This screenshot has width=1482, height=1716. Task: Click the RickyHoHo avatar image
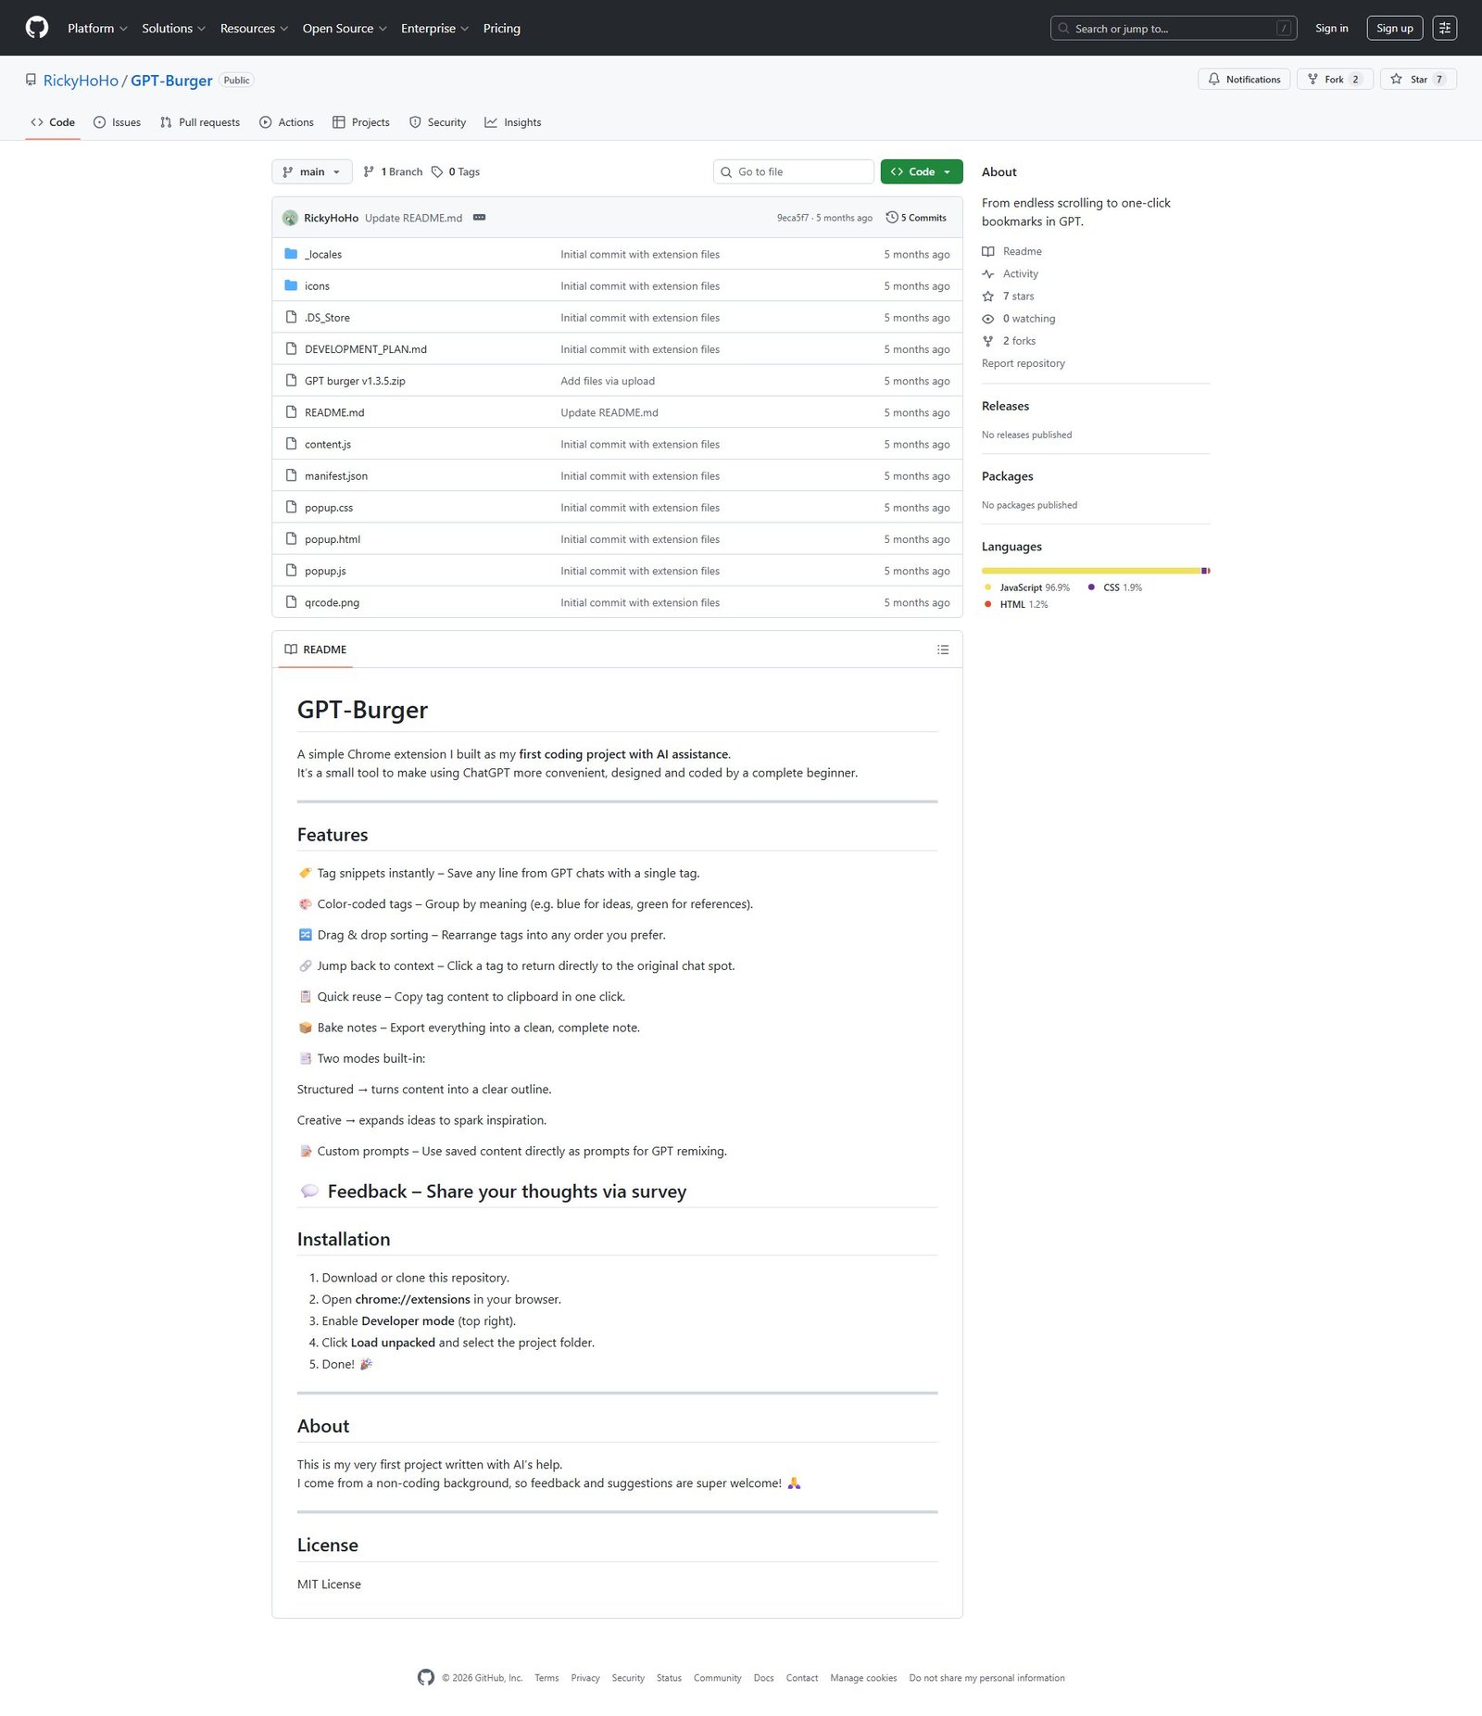pyautogui.click(x=290, y=218)
